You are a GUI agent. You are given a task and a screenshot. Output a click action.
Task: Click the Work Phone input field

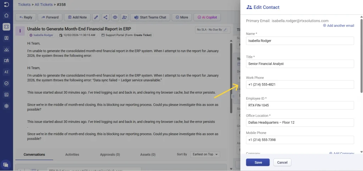point(300,84)
